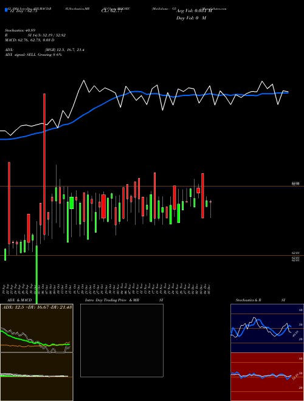
Task: Click the 'ADX: 12.5 +DY: 16.67 -DY: 21.43' header
Action: click(37, 307)
